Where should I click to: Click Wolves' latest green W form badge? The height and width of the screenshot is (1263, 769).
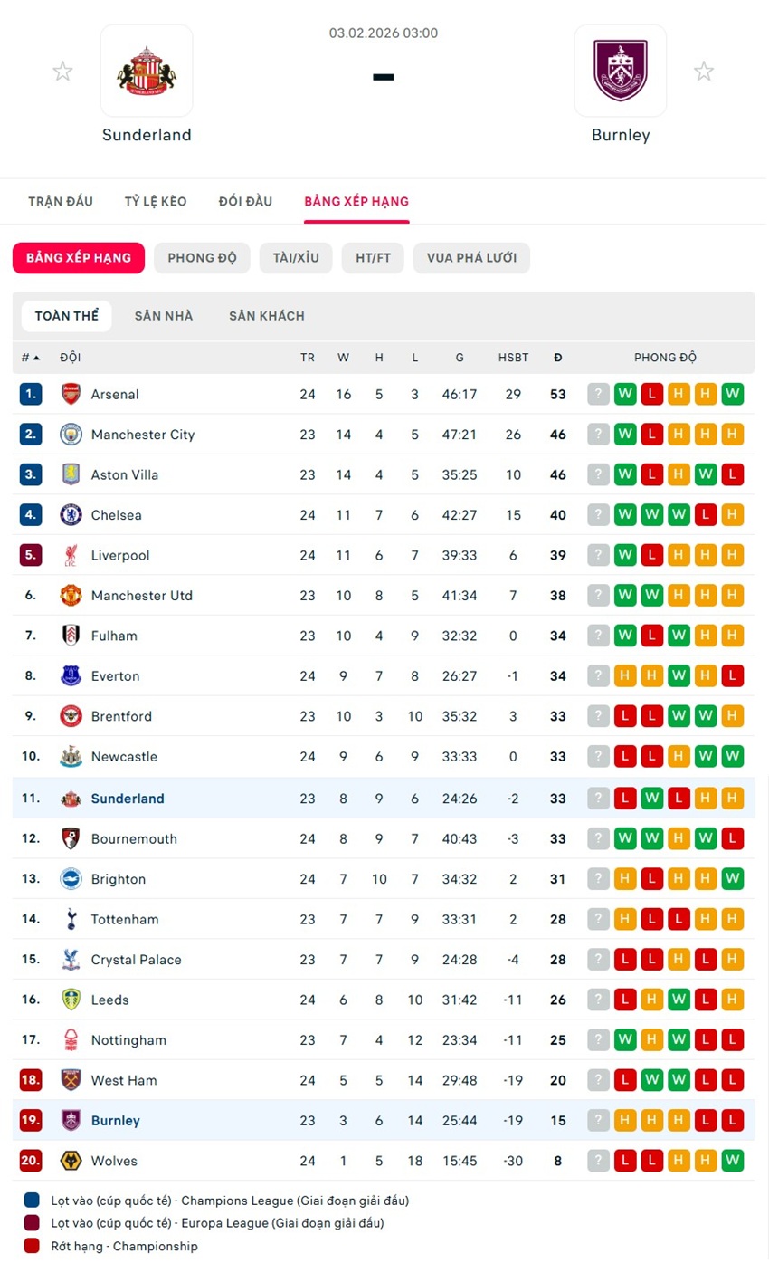click(x=733, y=1161)
